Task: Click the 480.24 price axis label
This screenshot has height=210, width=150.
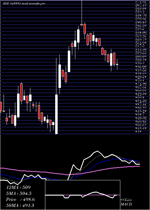Action: 141,76
